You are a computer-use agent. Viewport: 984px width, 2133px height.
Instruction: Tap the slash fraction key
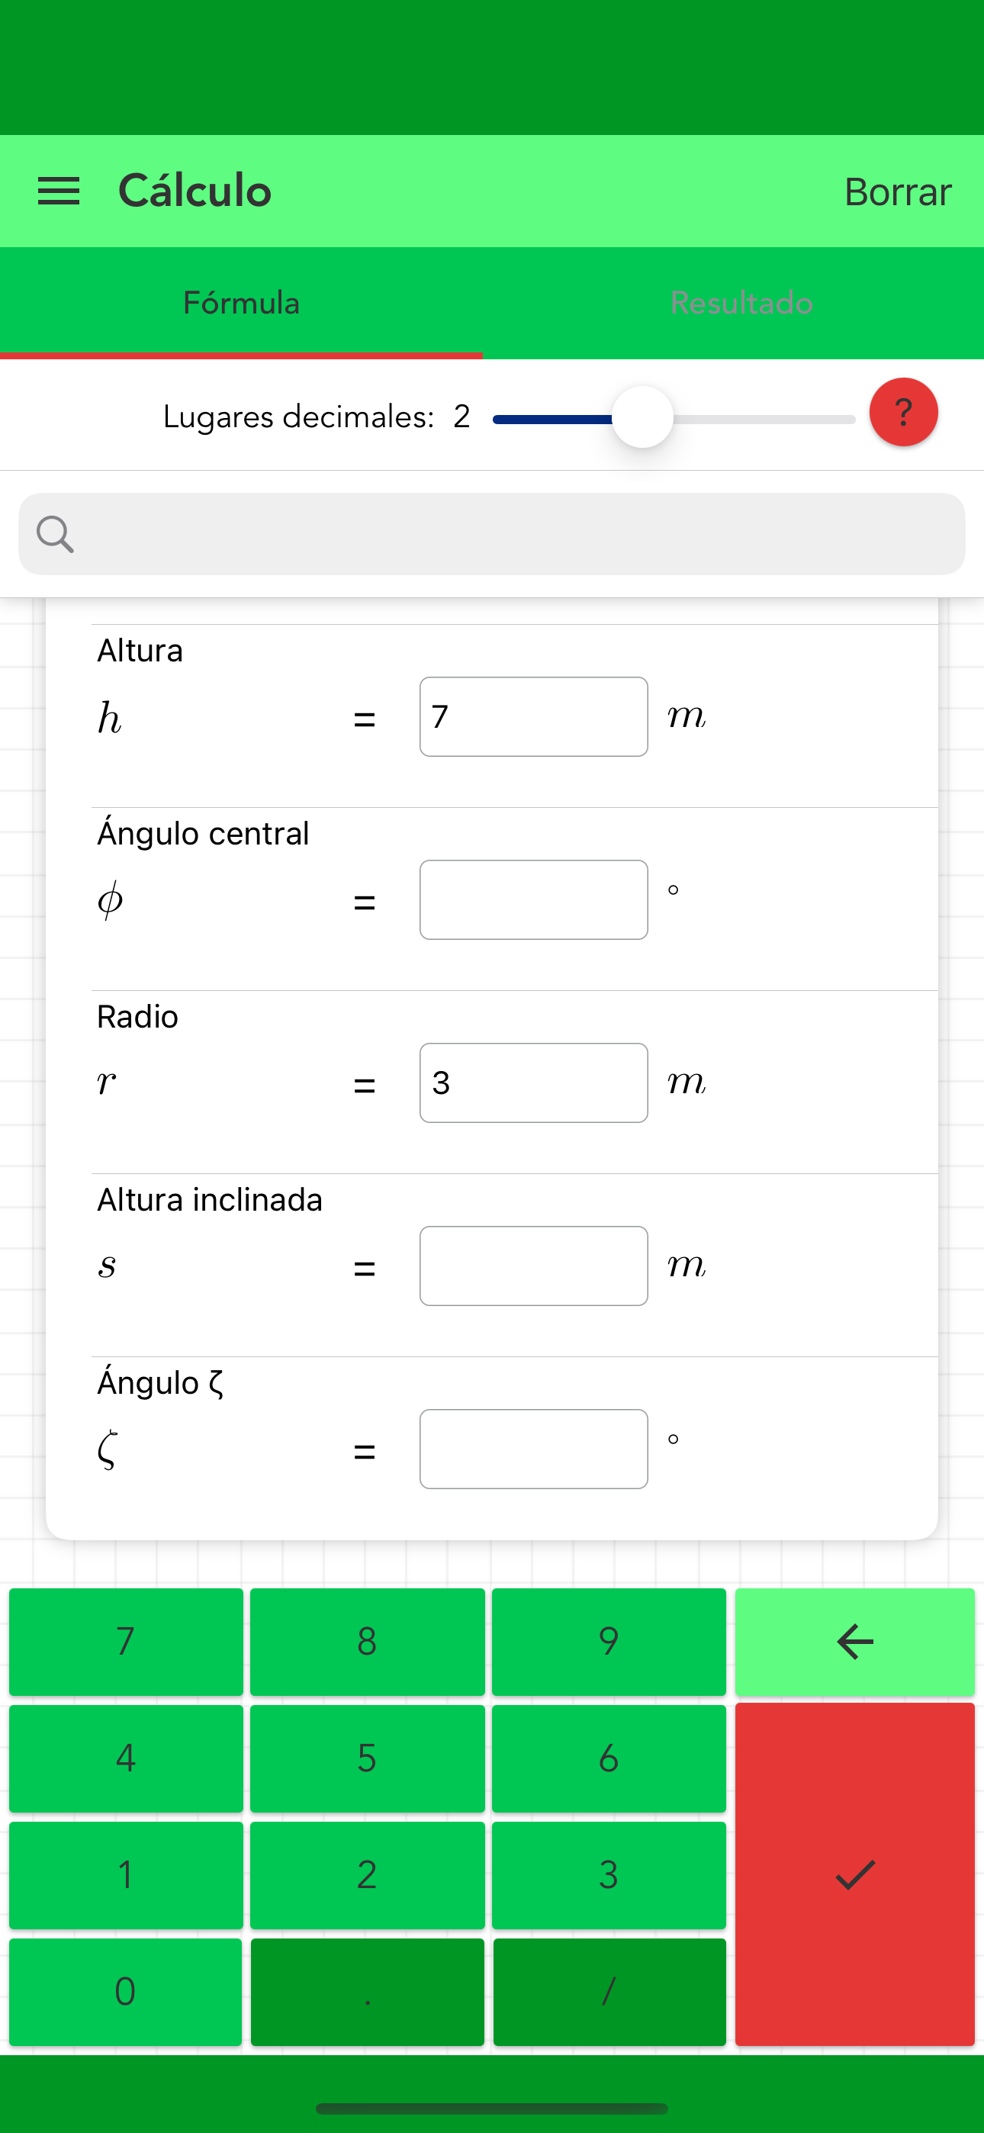[x=609, y=1991]
